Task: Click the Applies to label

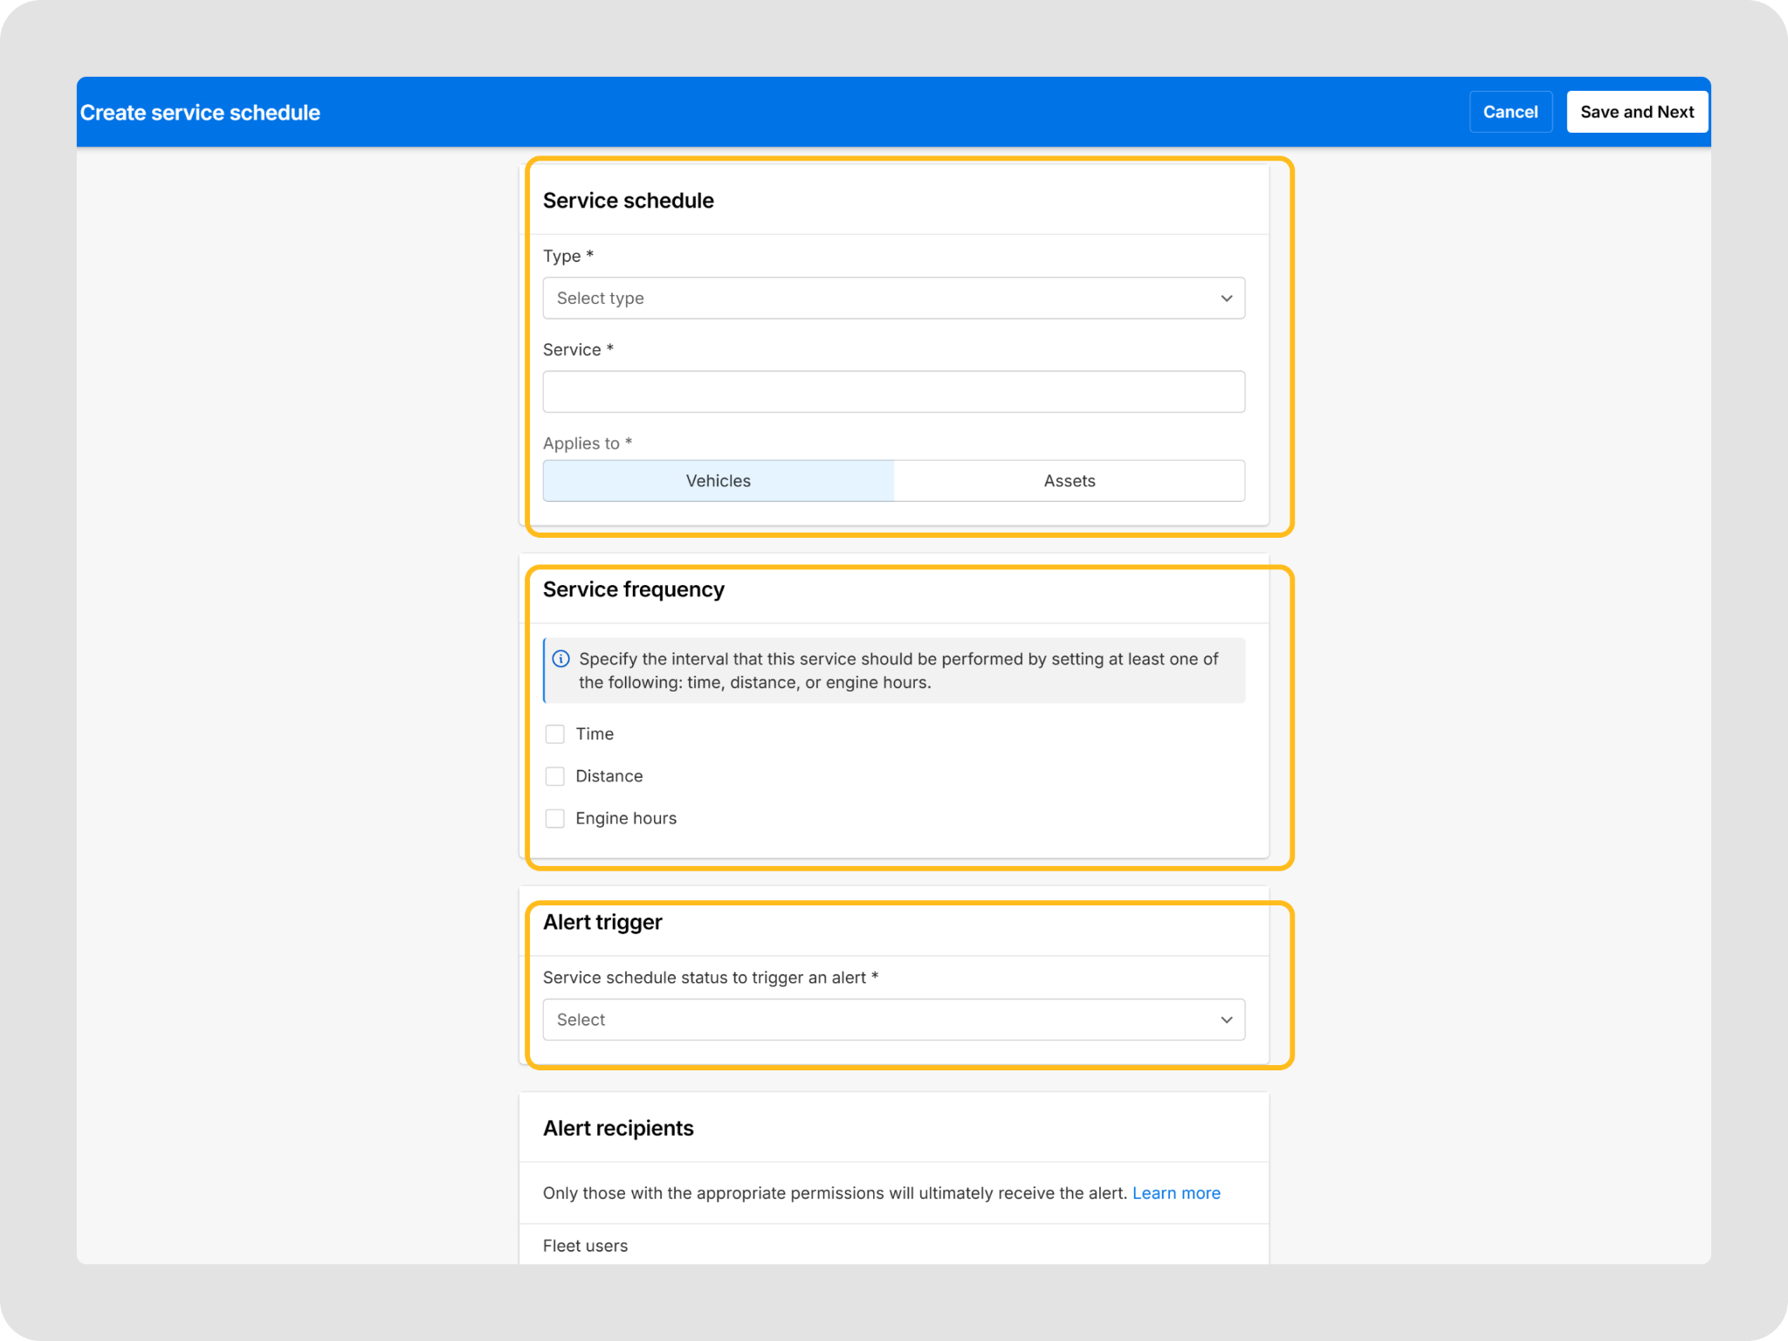Action: (588, 444)
